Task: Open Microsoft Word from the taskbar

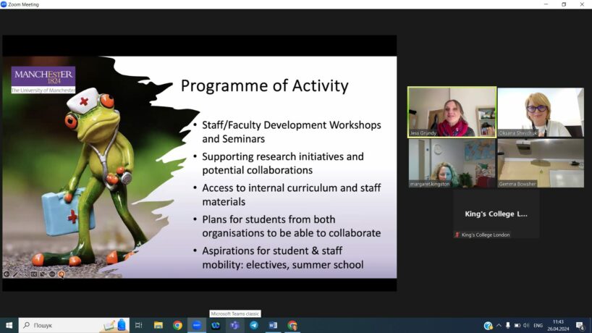Action: click(273, 326)
